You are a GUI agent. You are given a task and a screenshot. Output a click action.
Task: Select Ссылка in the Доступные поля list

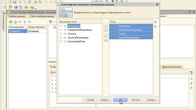pyautogui.click(x=72, y=34)
